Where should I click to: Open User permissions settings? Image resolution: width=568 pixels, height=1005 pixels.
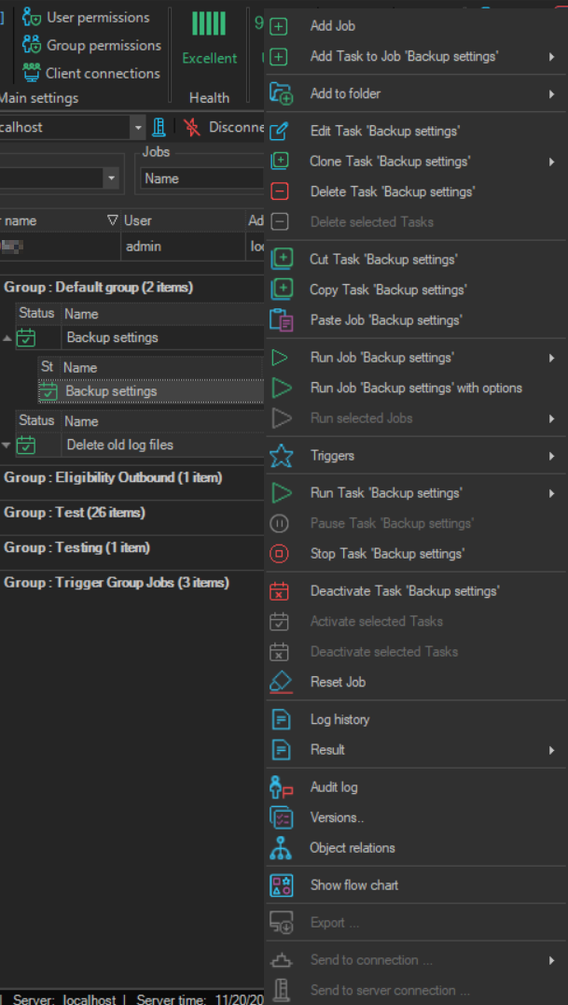click(x=97, y=17)
